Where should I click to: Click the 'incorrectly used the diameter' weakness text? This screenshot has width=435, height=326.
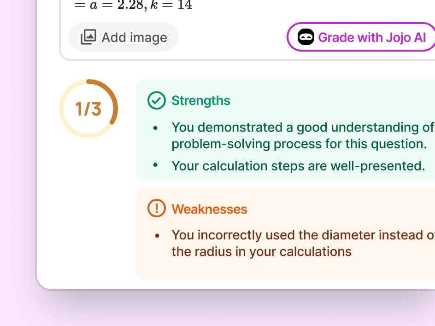[302, 235]
